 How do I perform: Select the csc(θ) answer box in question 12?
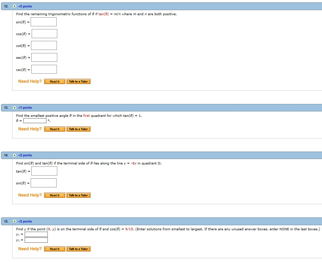click(x=44, y=69)
